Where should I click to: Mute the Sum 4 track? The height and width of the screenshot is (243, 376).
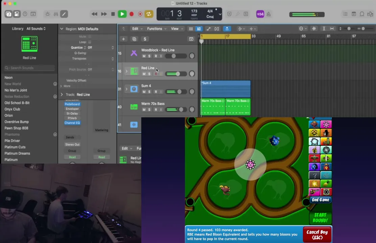click(x=144, y=92)
